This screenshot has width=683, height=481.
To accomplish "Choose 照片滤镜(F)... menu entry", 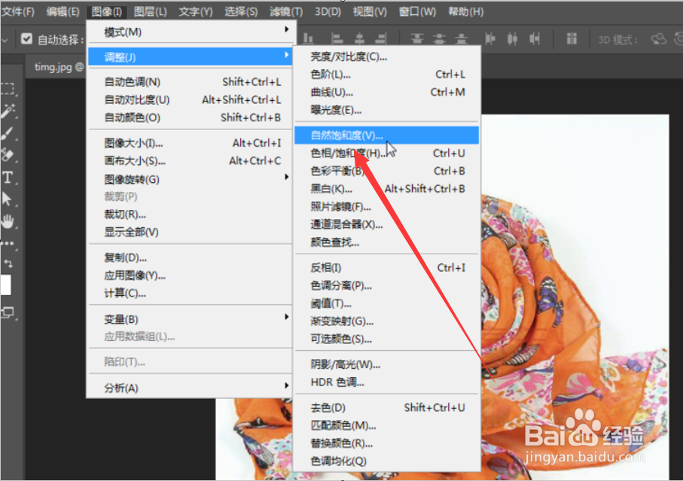I will (386, 207).
